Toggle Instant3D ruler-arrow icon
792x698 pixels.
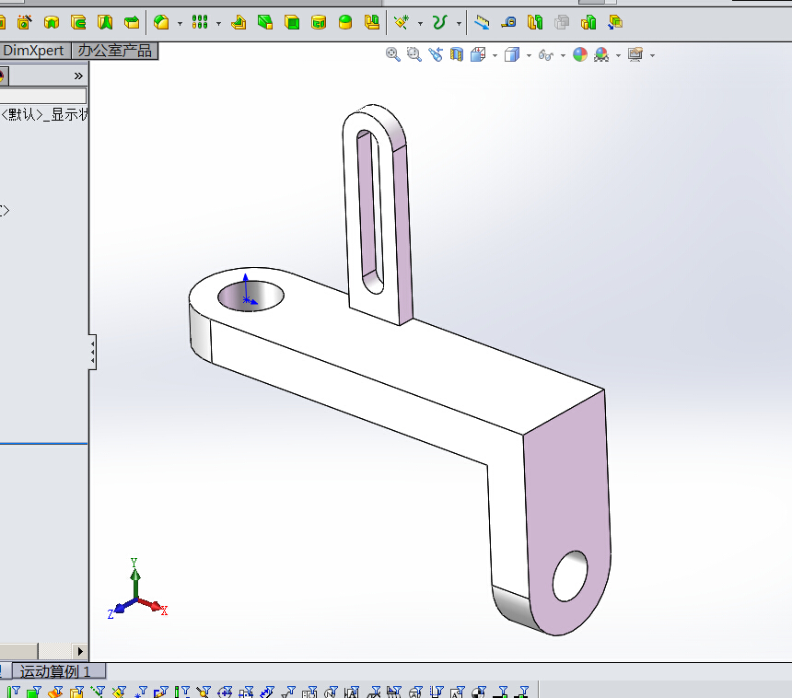[482, 22]
